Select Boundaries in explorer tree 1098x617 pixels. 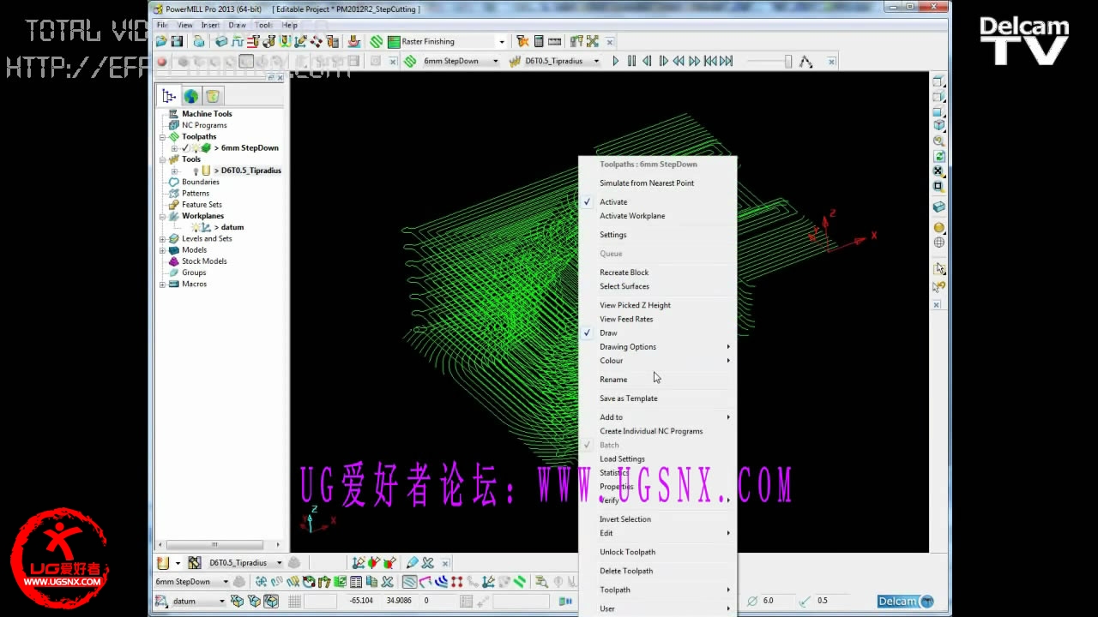pyautogui.click(x=201, y=182)
